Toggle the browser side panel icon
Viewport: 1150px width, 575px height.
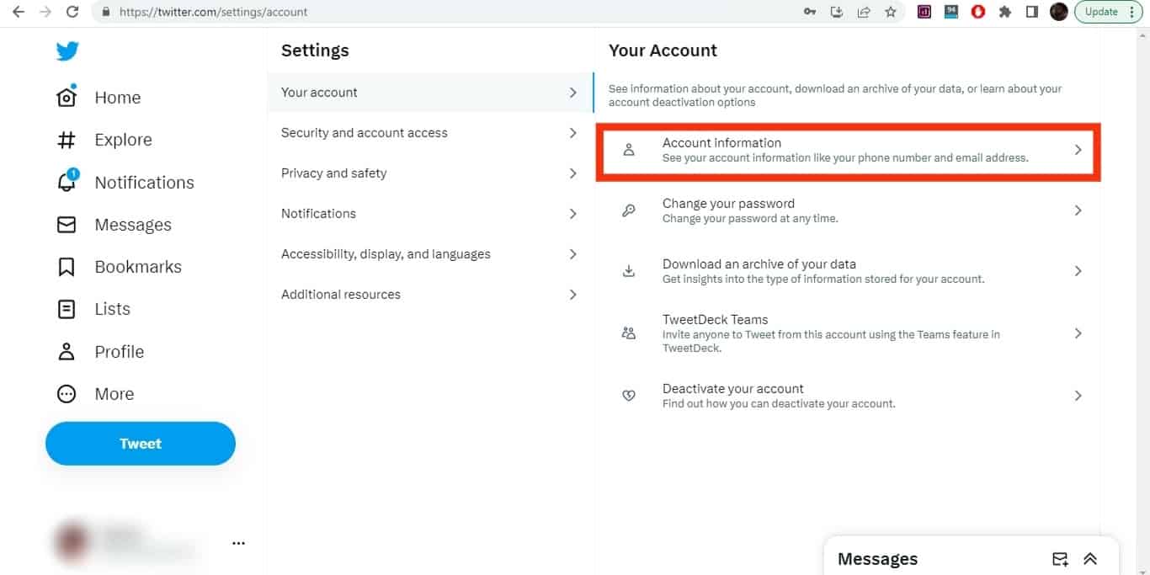[1031, 12]
